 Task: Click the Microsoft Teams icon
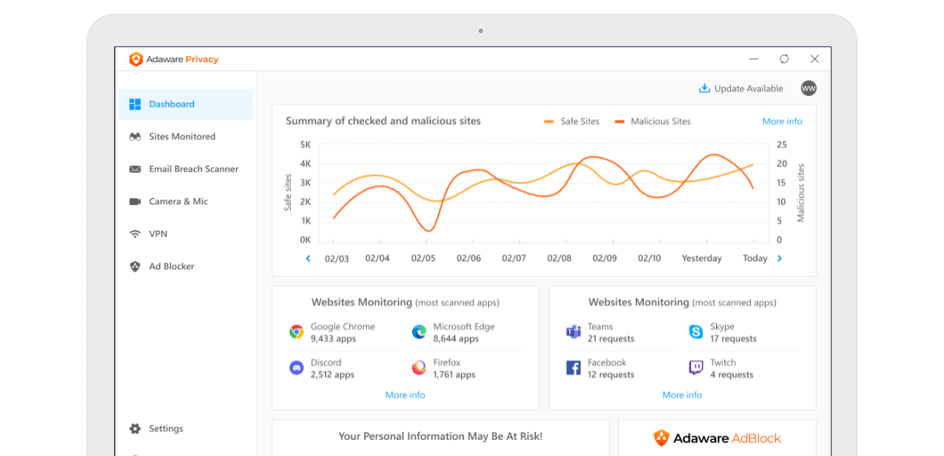click(573, 331)
